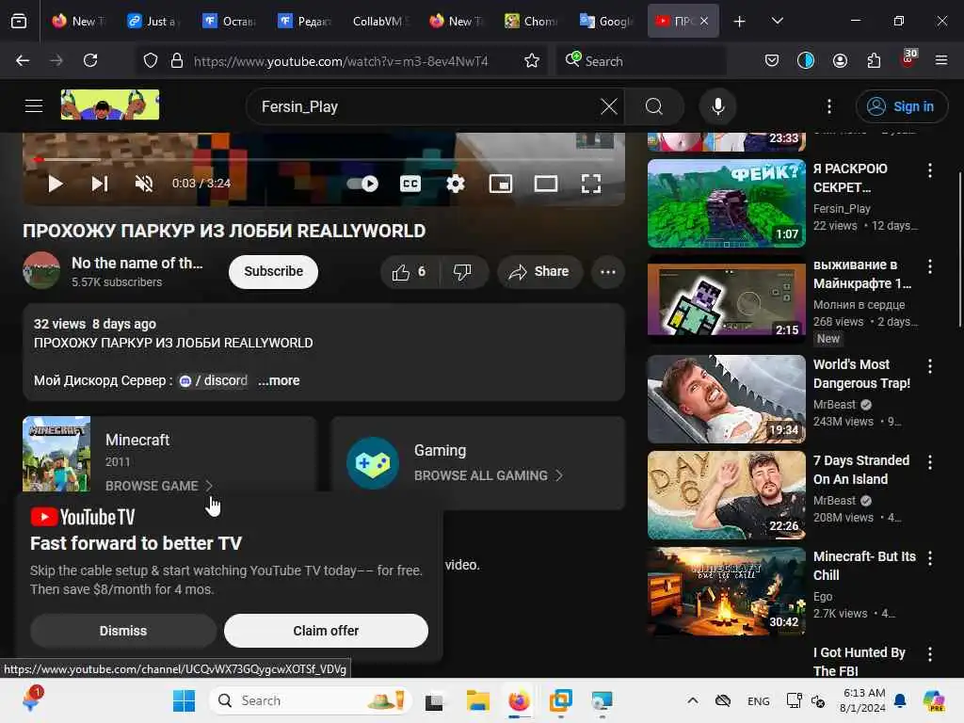The width and height of the screenshot is (964, 723).
Task: Open YouTube settings three-dot menu
Action: [x=829, y=106]
